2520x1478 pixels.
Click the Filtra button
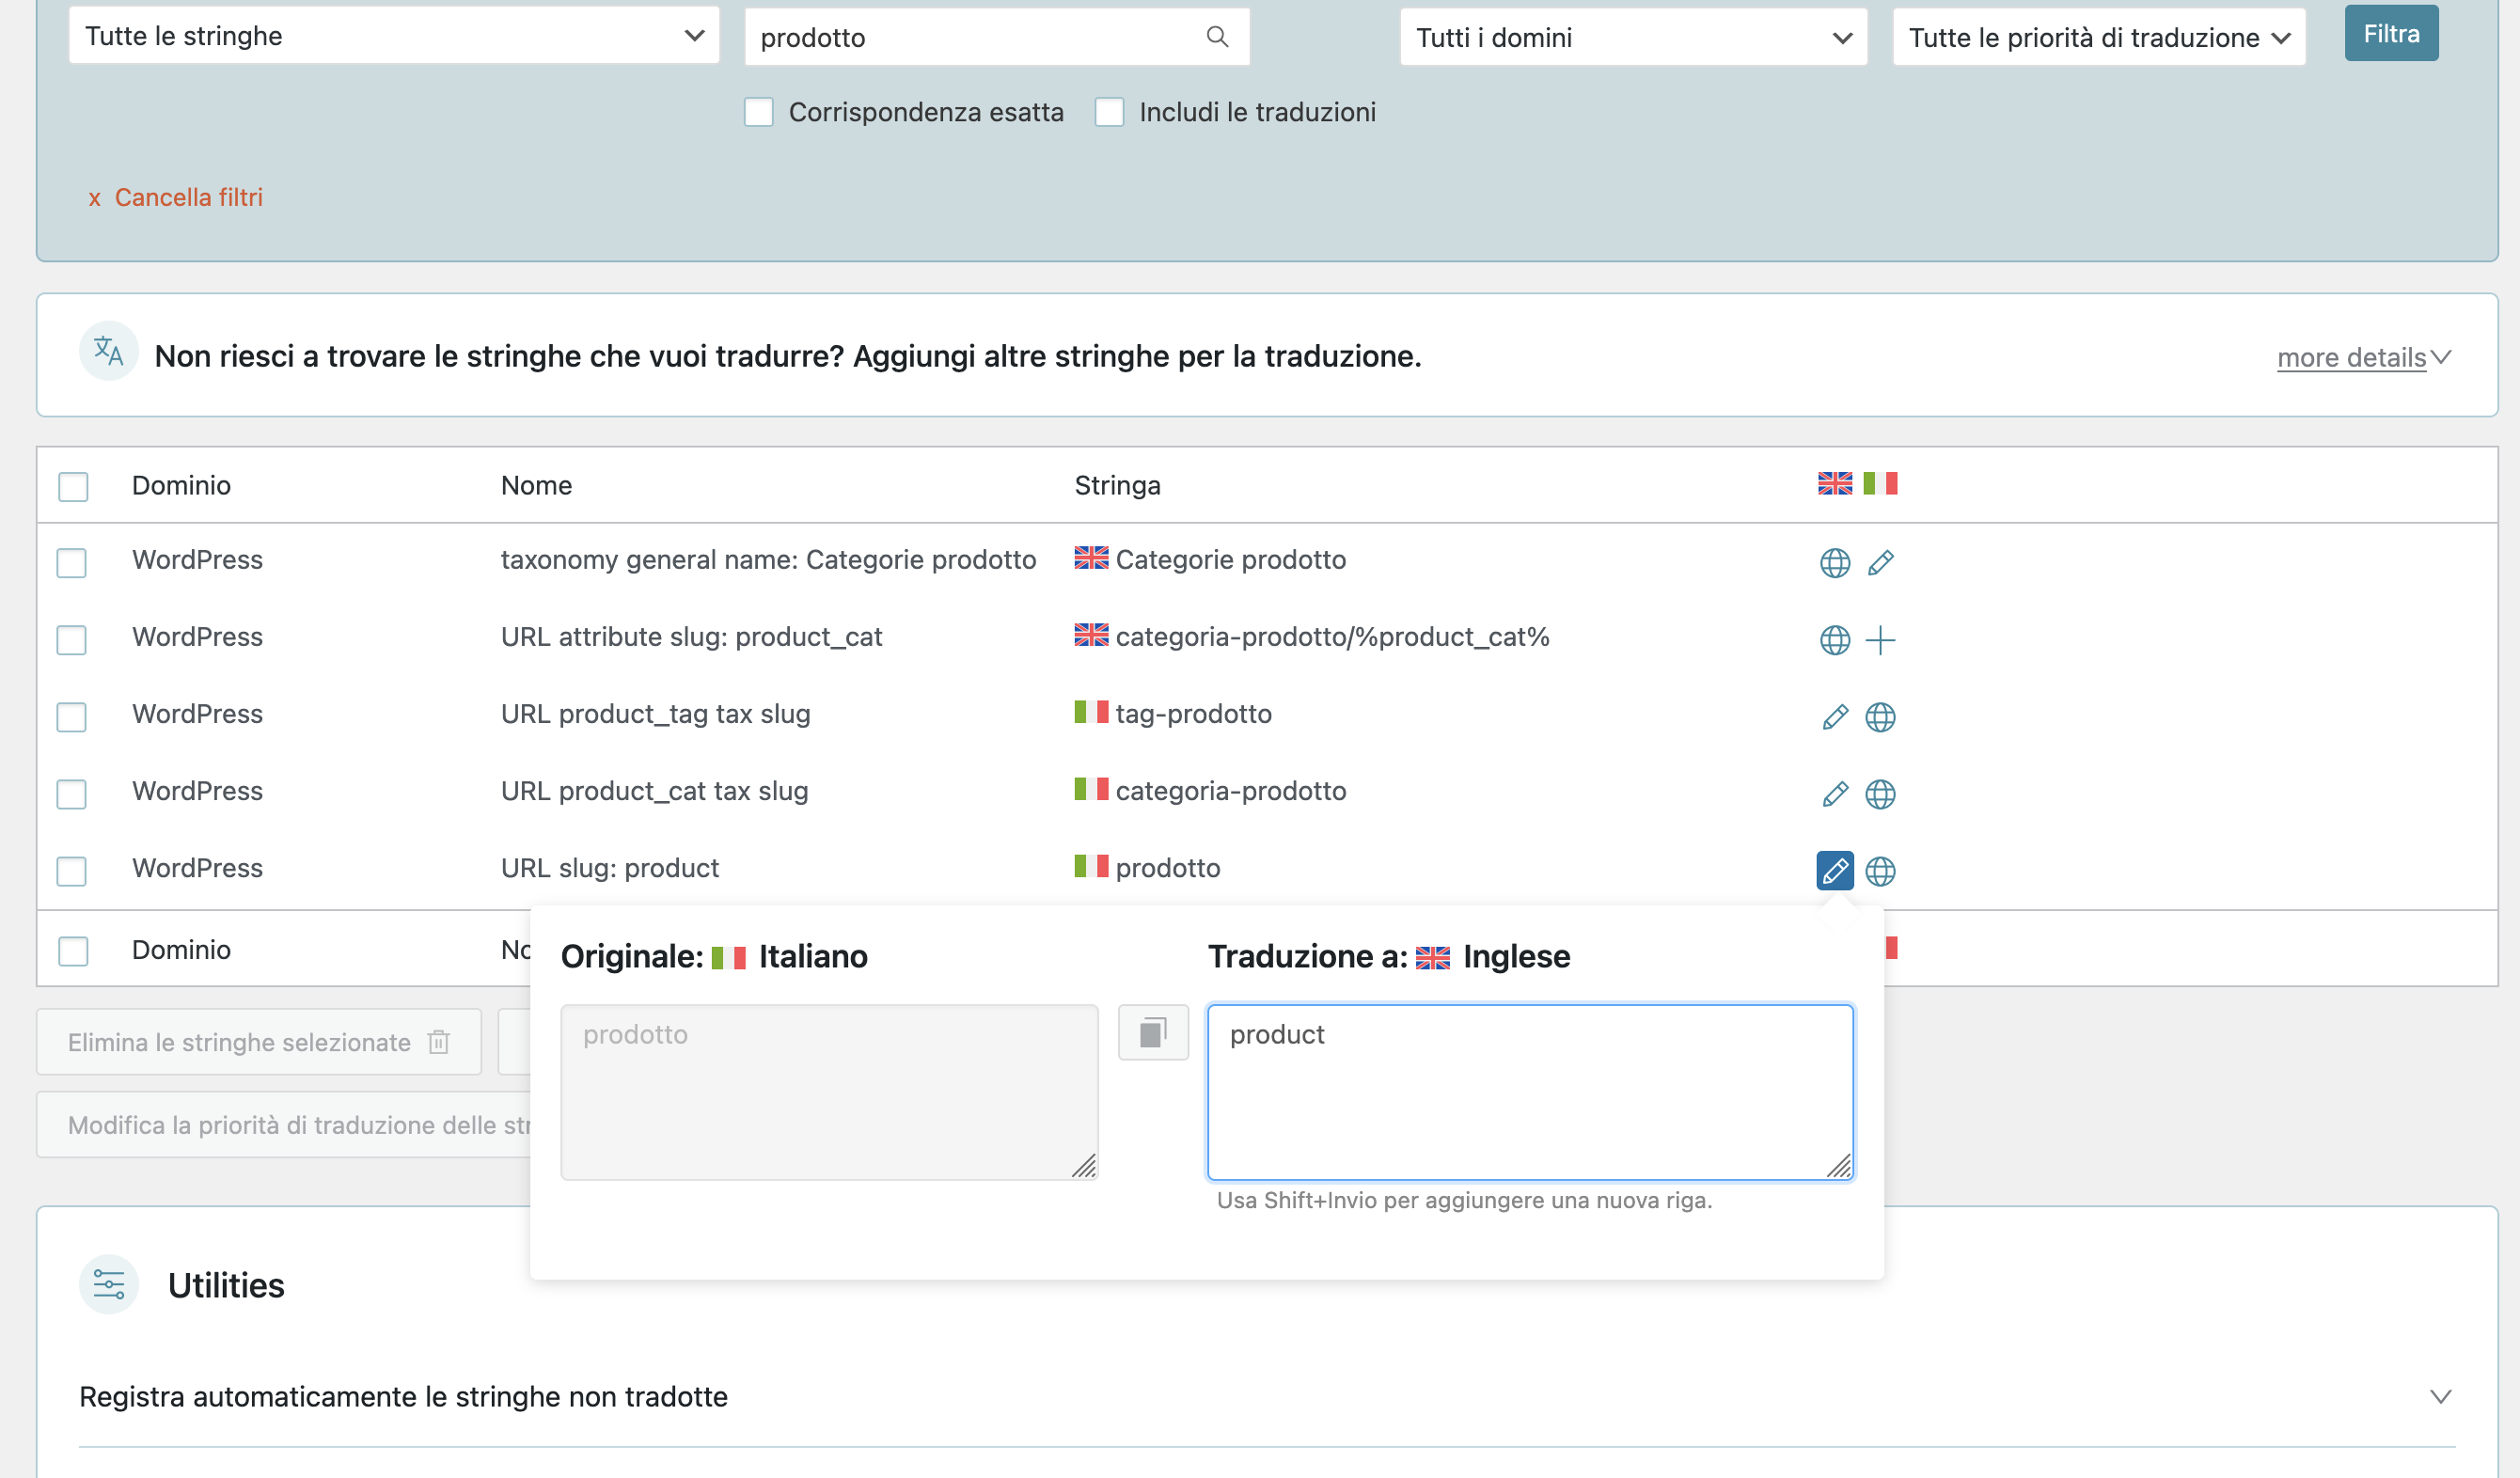point(2390,34)
